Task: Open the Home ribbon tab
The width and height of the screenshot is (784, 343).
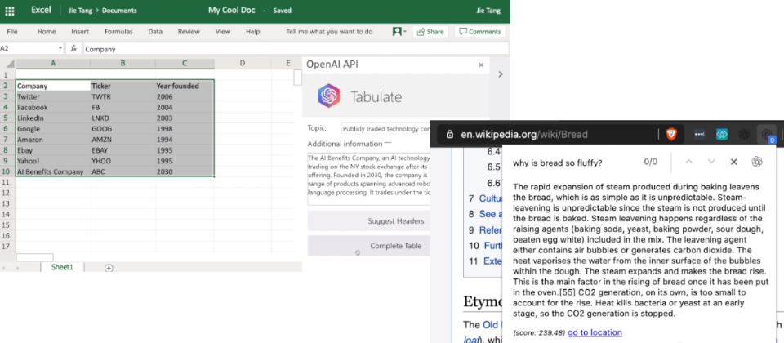Action: tap(47, 32)
